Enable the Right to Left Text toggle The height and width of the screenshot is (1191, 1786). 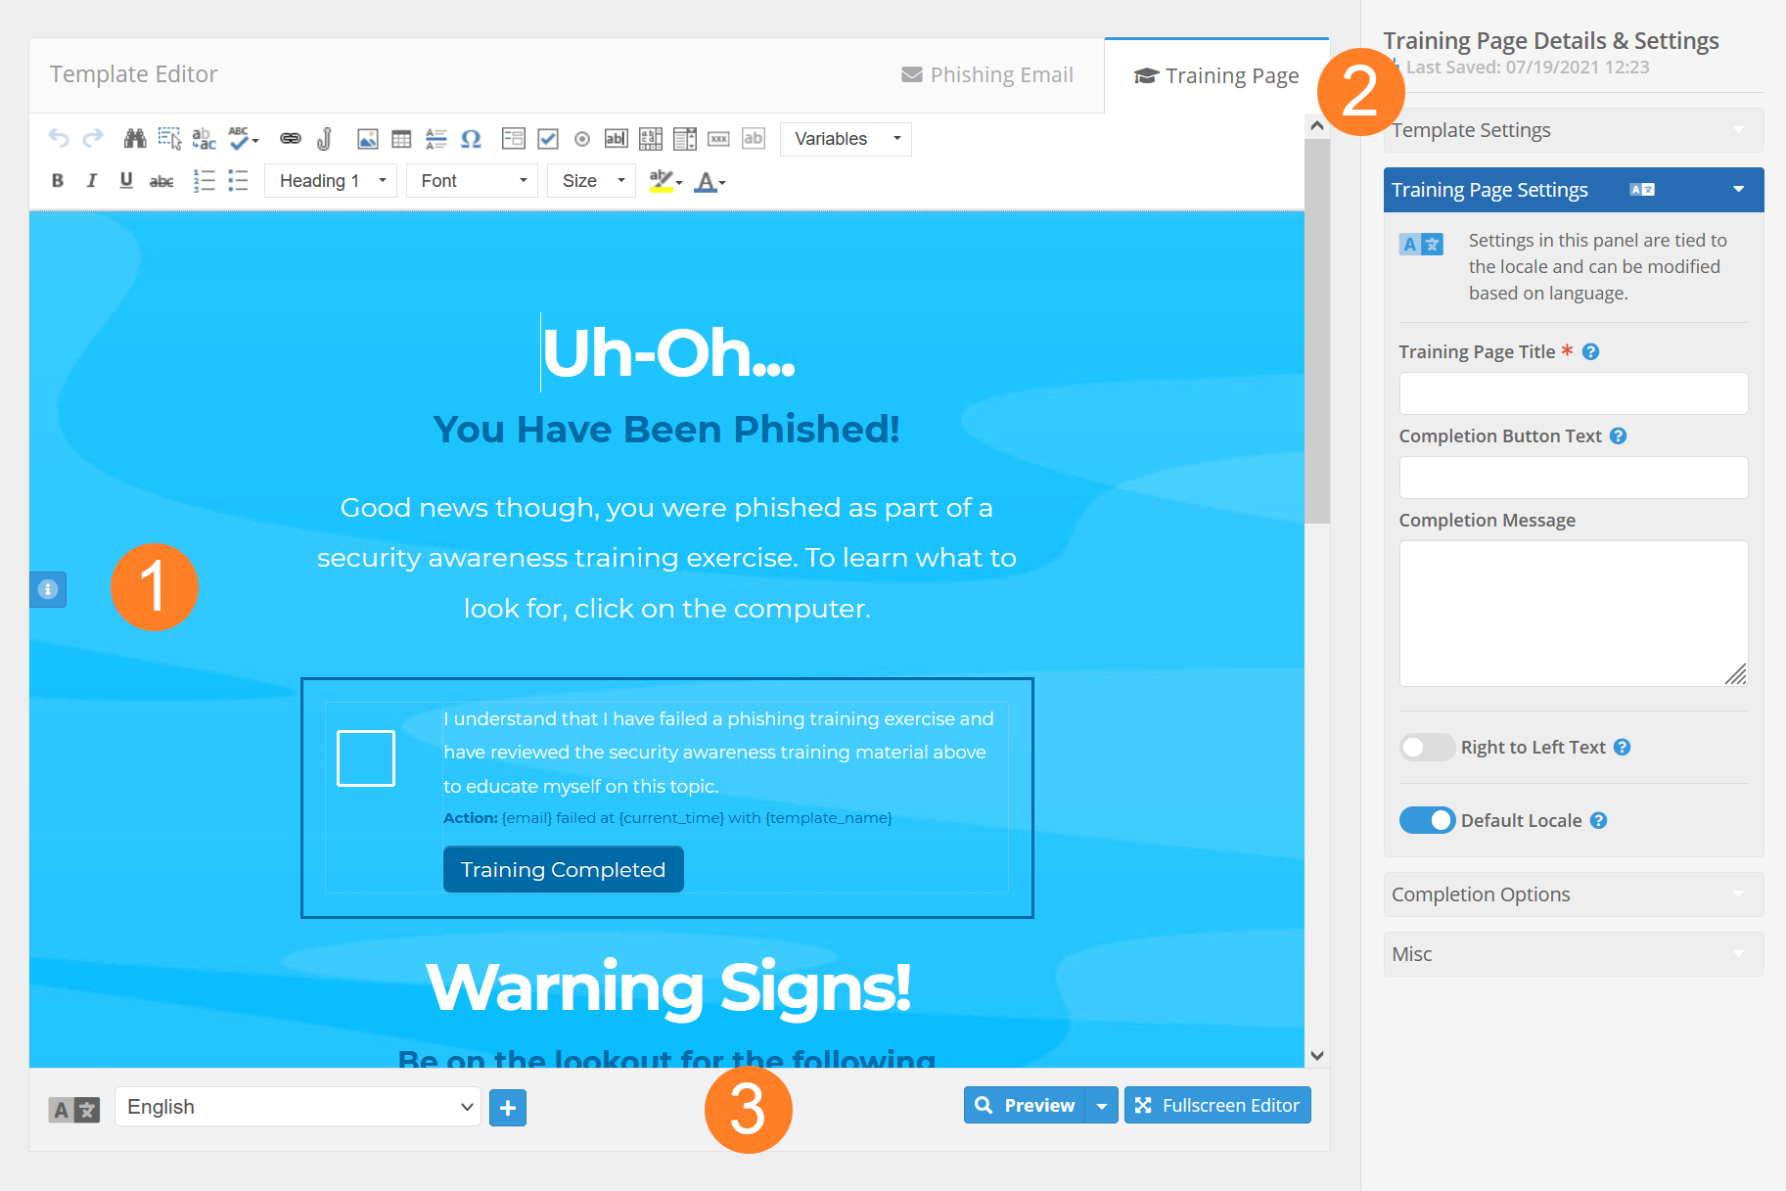pos(1426,748)
